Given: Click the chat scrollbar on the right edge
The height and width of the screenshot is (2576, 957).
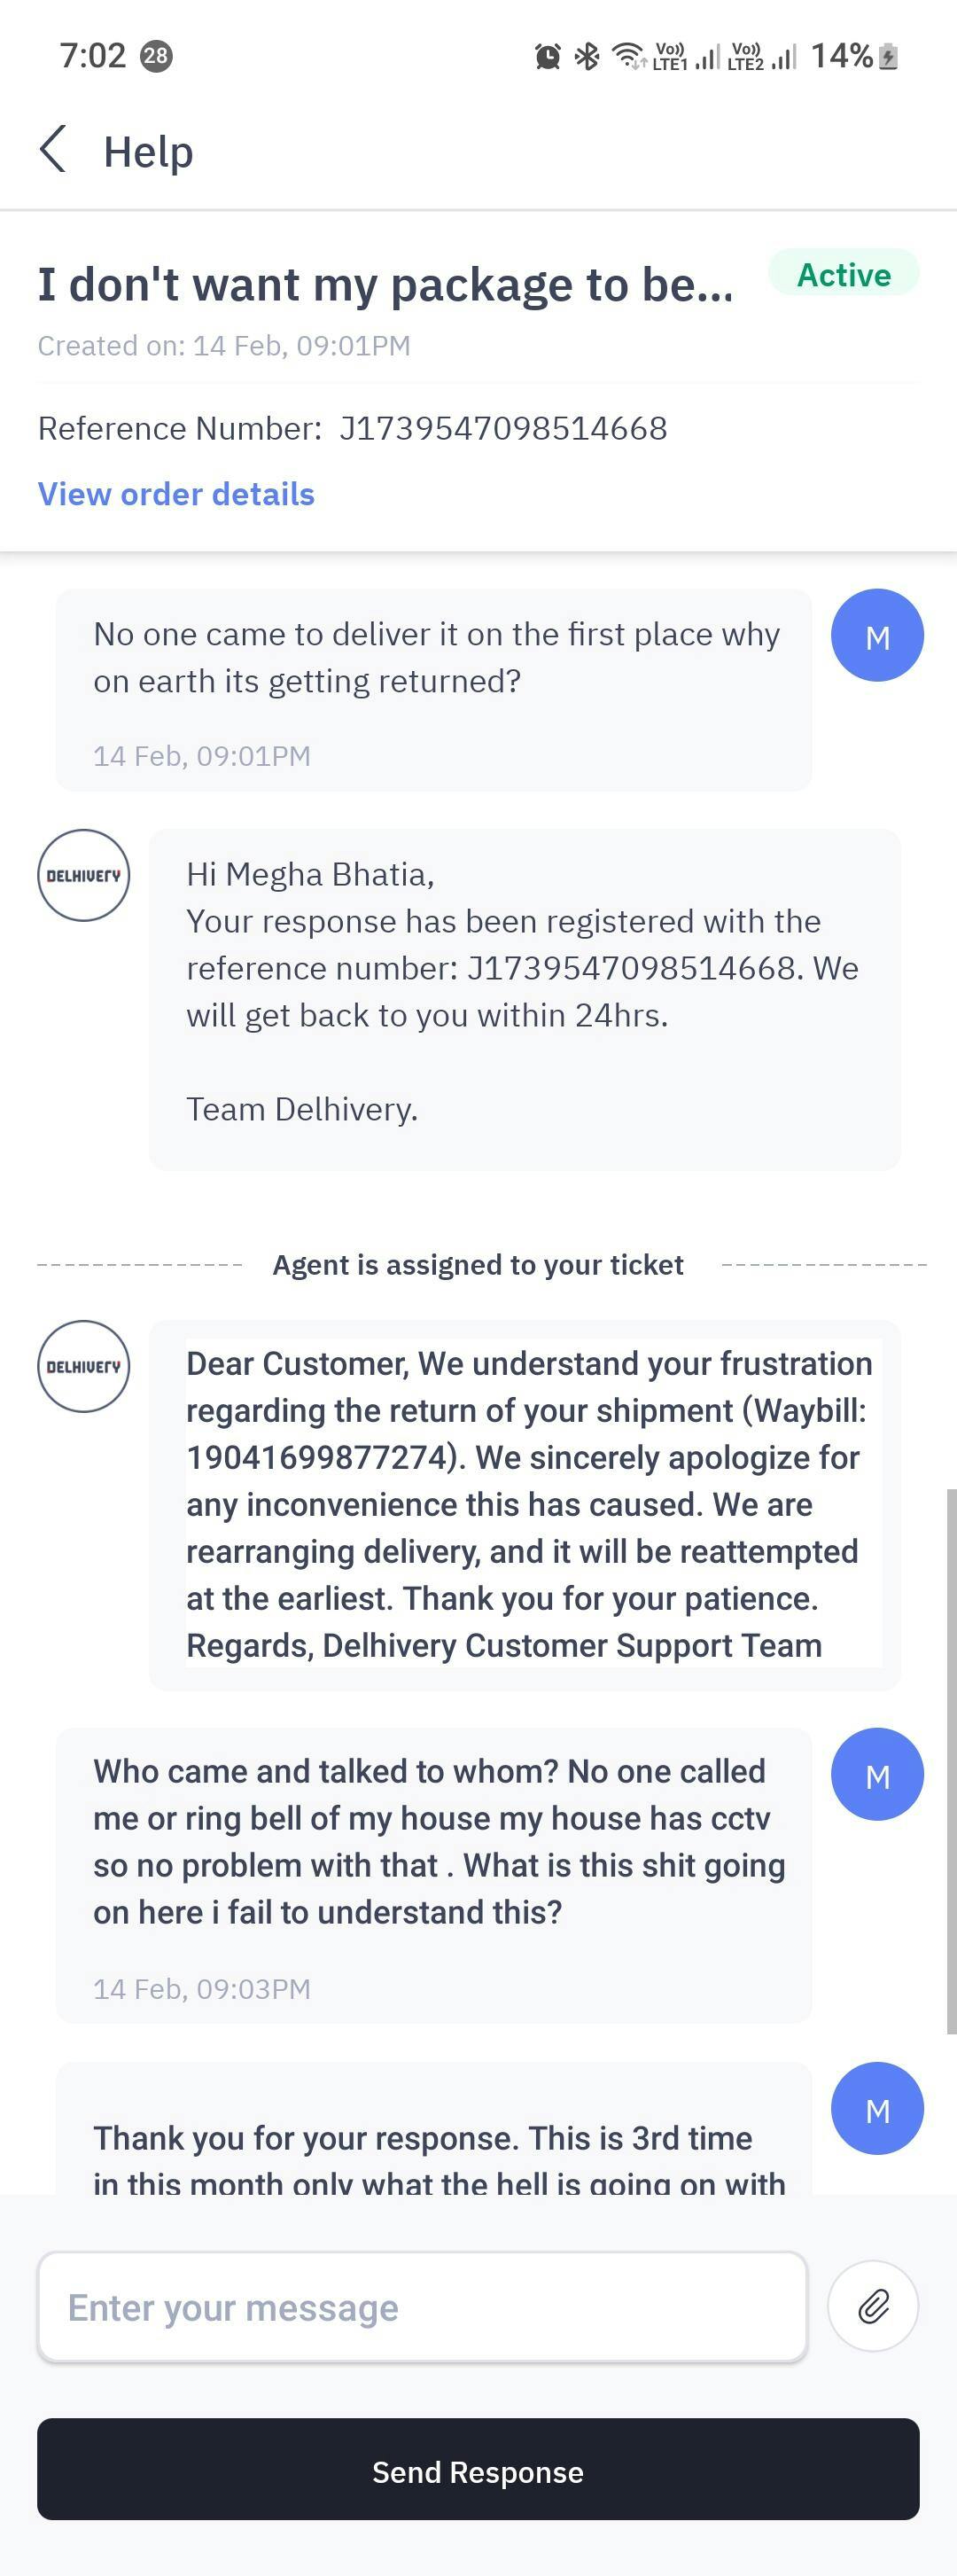Looking at the screenshot, I should (x=951, y=1760).
